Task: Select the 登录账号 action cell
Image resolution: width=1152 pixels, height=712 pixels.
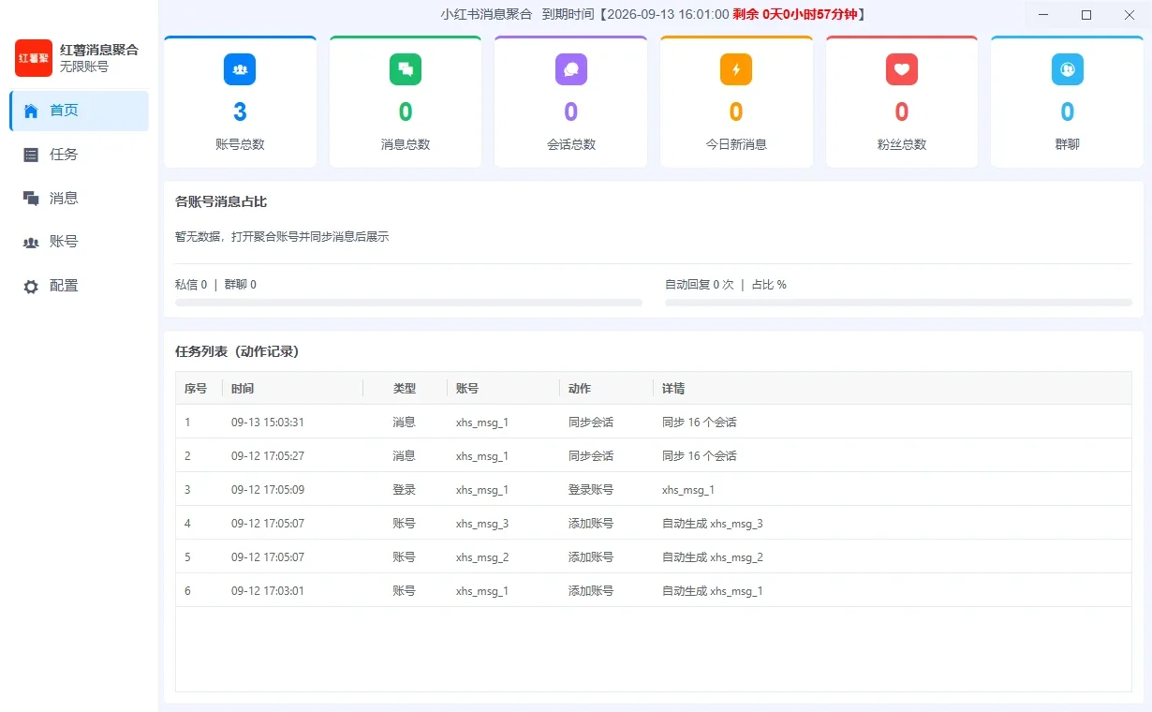Action: (591, 489)
